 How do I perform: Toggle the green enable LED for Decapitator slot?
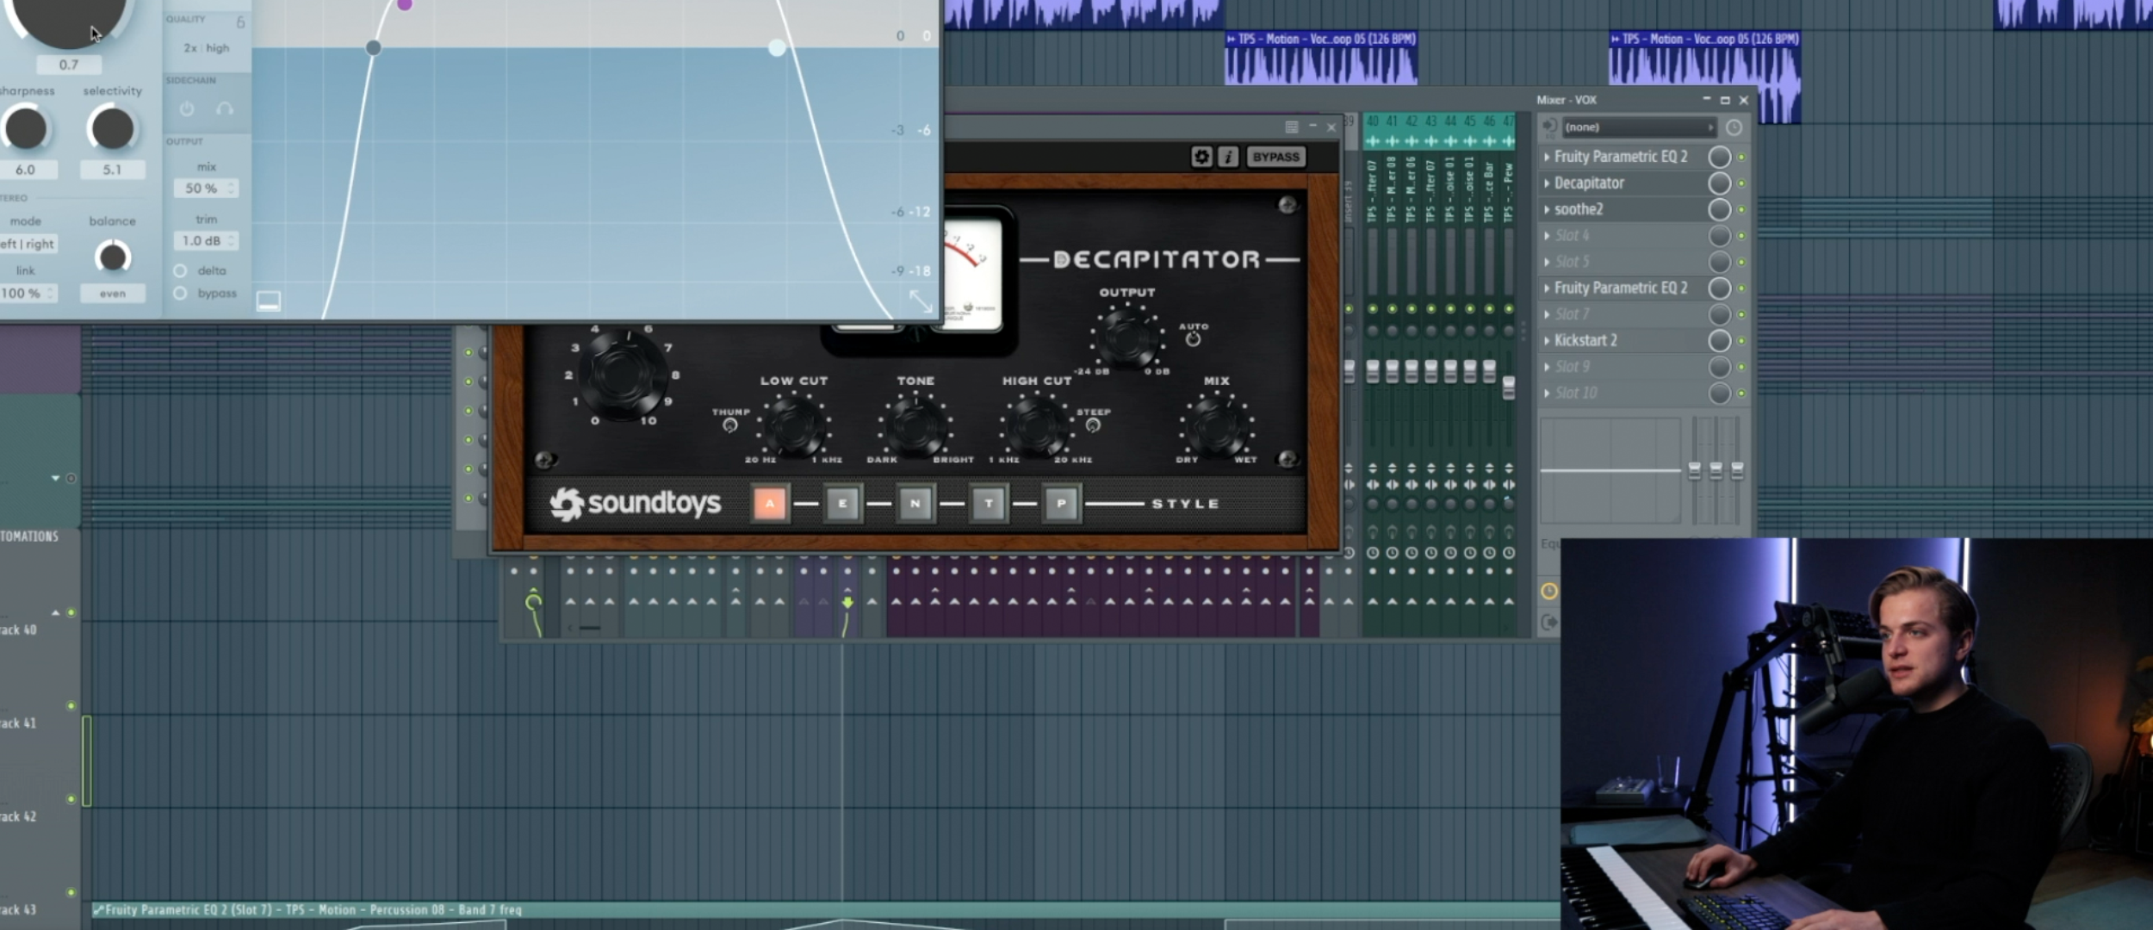1741,183
